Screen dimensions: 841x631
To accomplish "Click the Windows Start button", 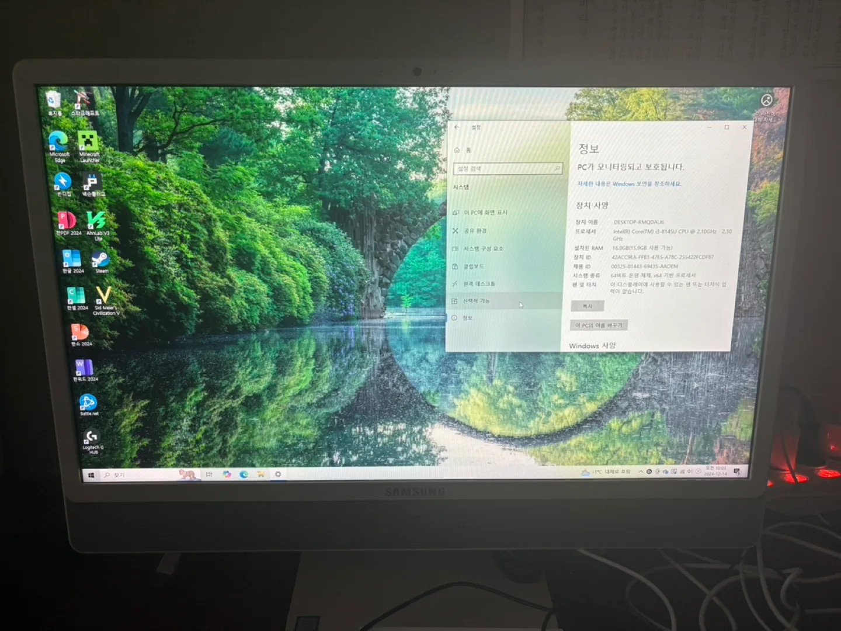I will click(x=91, y=475).
